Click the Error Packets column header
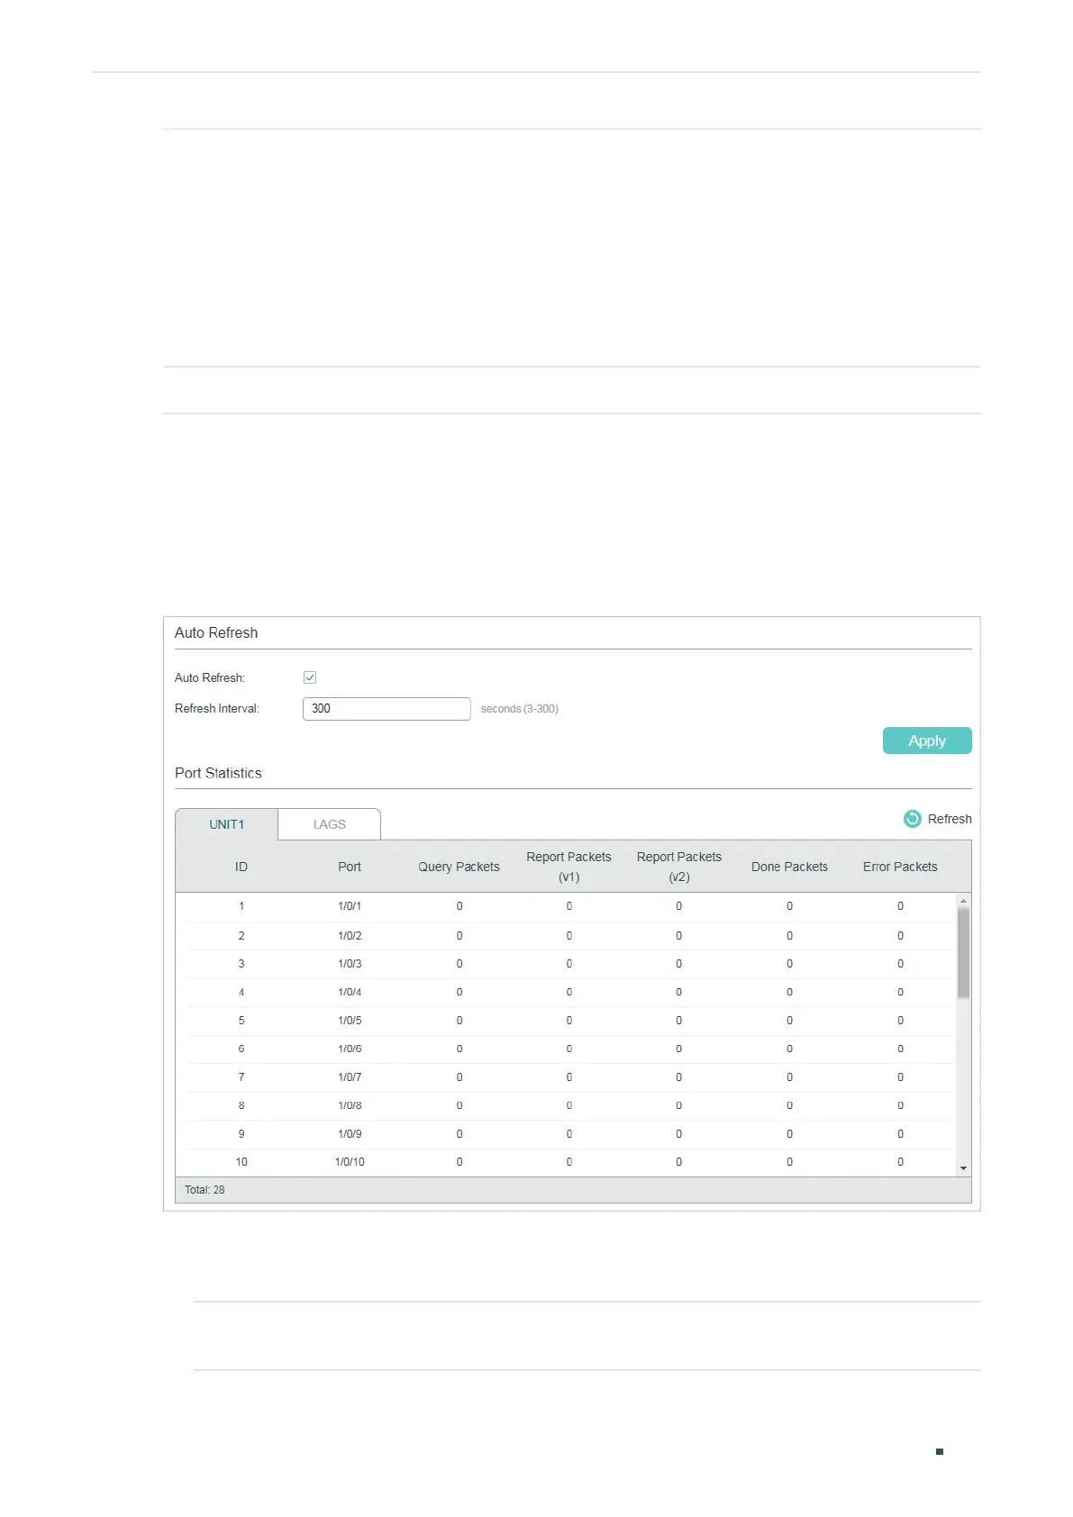Image resolution: width=1073 pixels, height=1517 pixels. coord(900,867)
